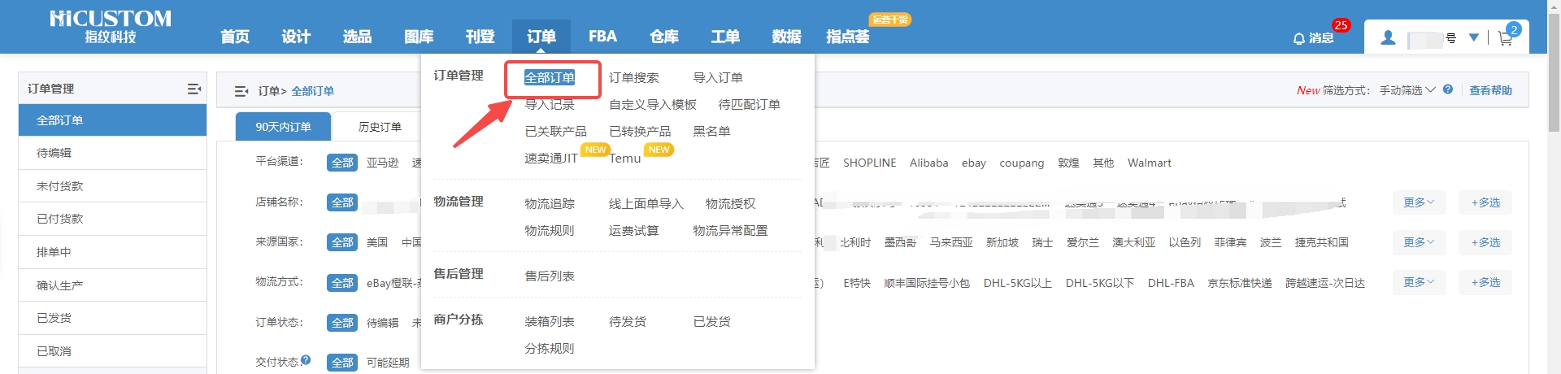Click the message bell icon

coord(1298,38)
